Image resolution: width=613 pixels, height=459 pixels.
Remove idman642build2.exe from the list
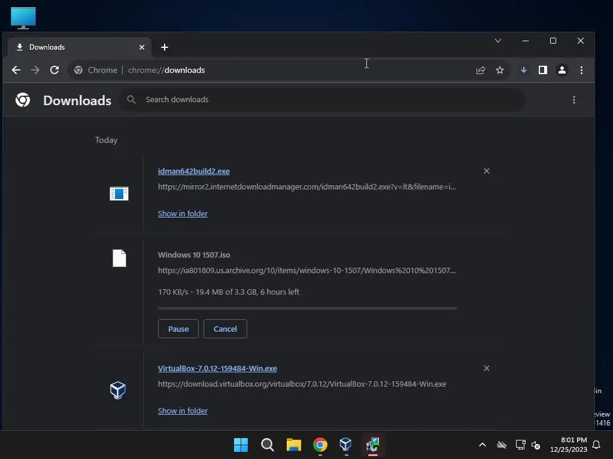point(486,171)
